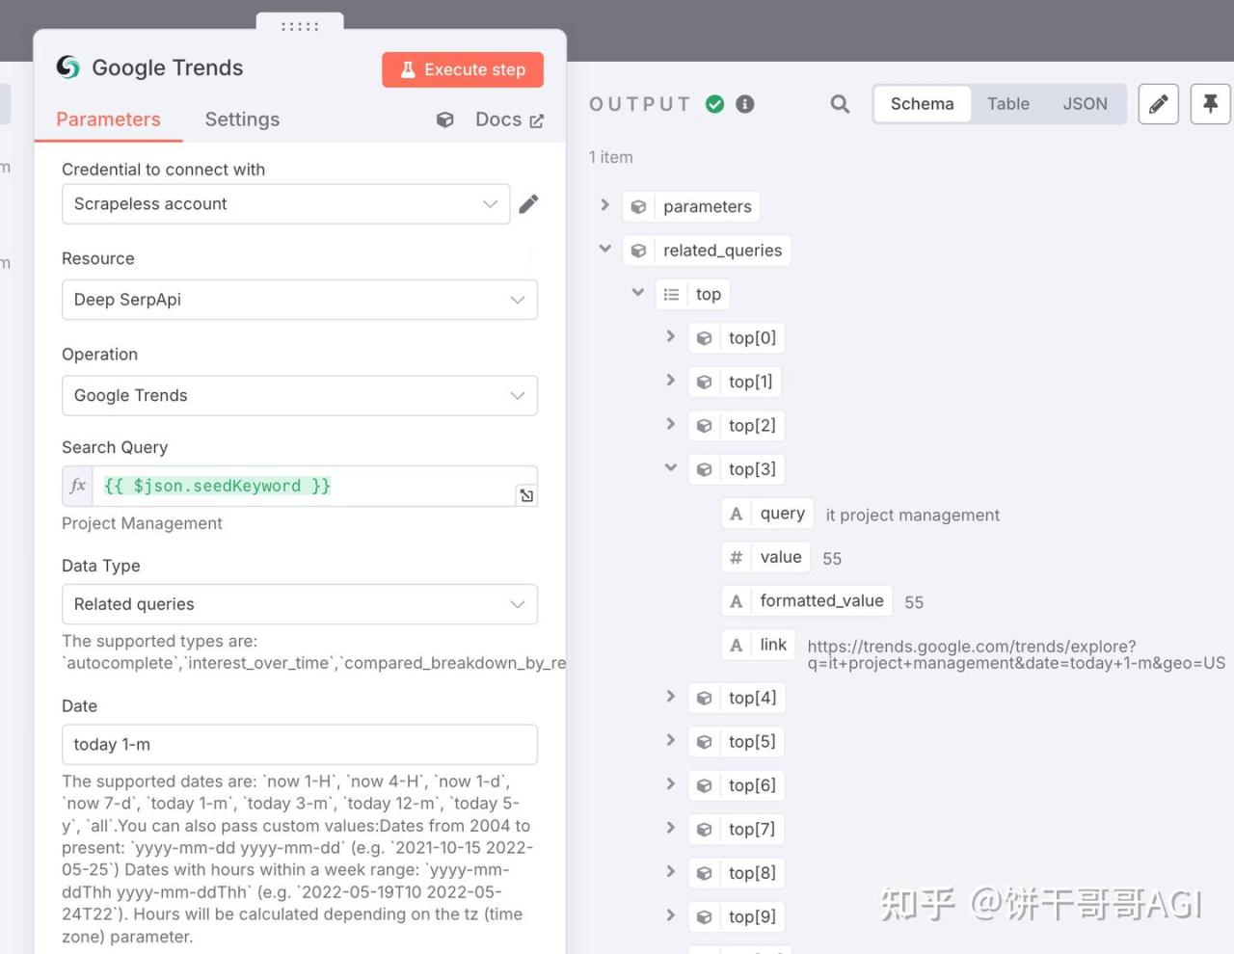Open the Resource Deep SerpApi dropdown

[300, 300]
